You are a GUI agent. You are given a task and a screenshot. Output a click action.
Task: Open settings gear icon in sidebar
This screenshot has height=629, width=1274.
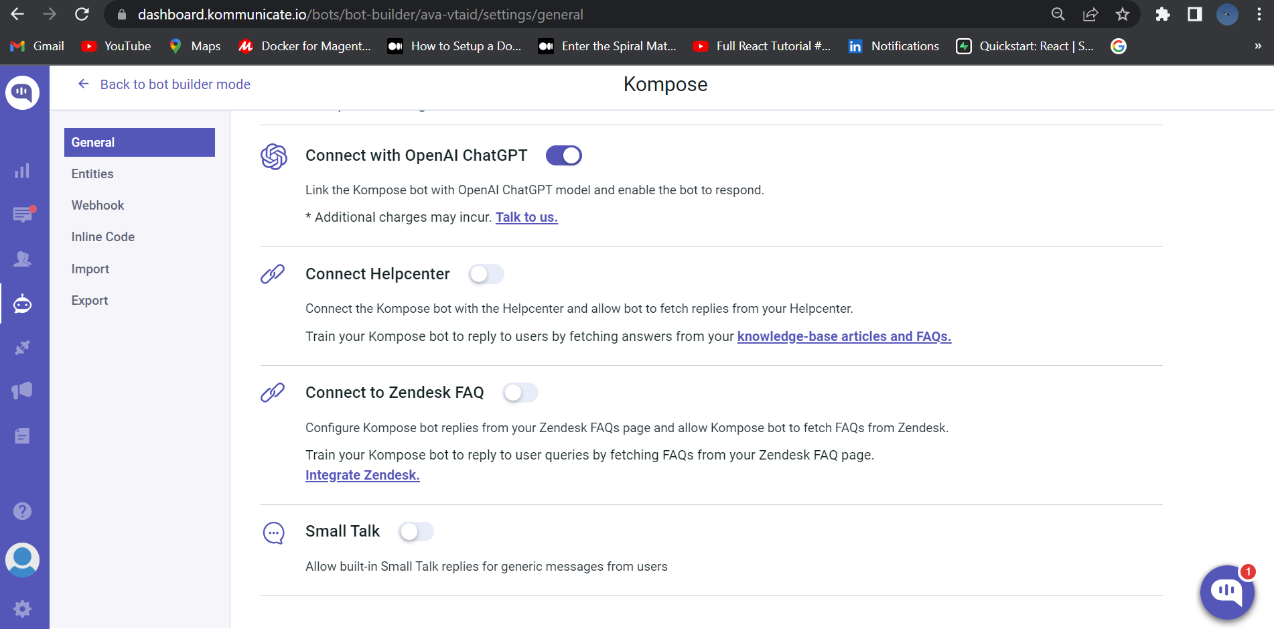22,608
